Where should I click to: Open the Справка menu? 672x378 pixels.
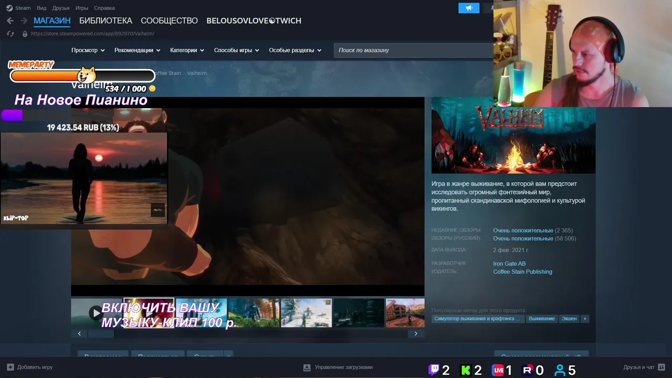tap(104, 8)
